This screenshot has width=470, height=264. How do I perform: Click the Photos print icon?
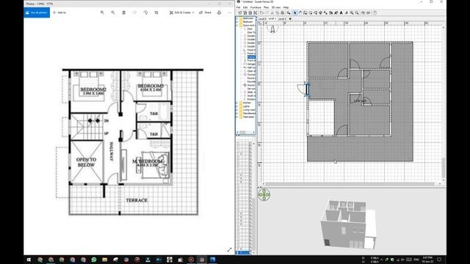coord(219,12)
